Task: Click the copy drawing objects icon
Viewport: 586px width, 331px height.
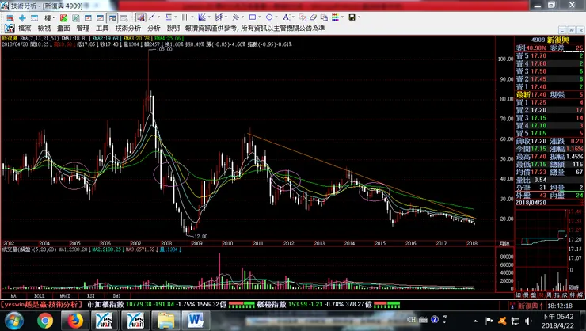Action: (303, 17)
